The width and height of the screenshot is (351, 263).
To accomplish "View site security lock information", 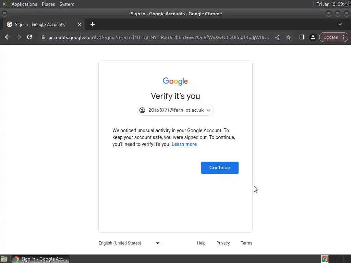I will [x=43, y=37].
